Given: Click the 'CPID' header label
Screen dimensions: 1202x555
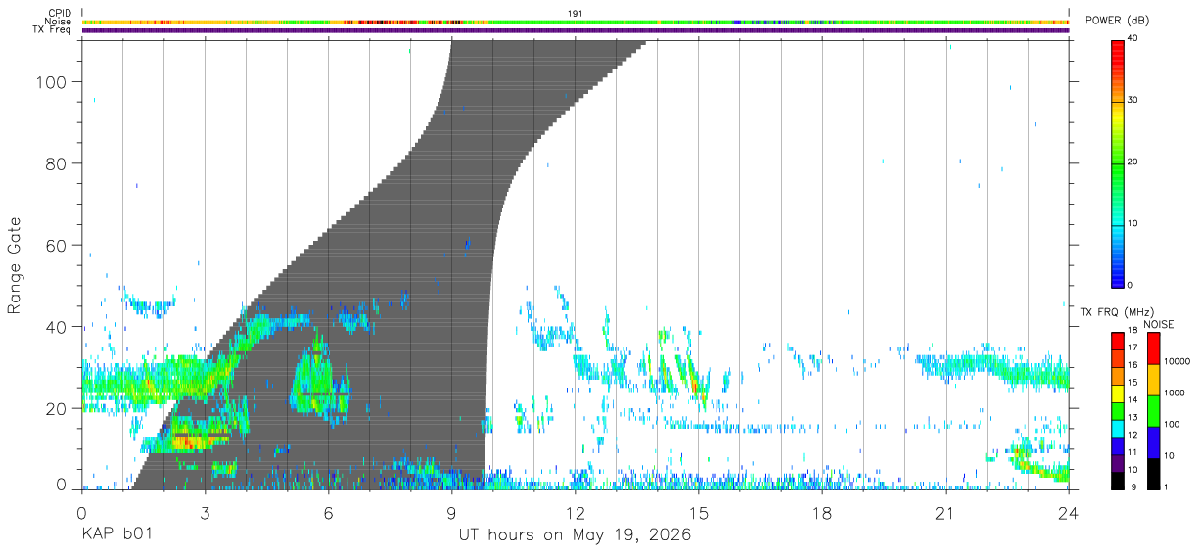Looking at the screenshot, I should coord(60,13).
